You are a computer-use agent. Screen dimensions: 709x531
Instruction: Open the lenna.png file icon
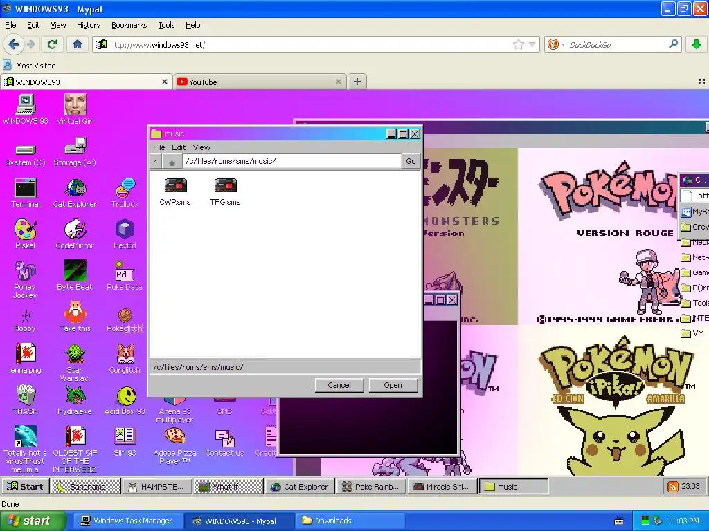[26, 359]
